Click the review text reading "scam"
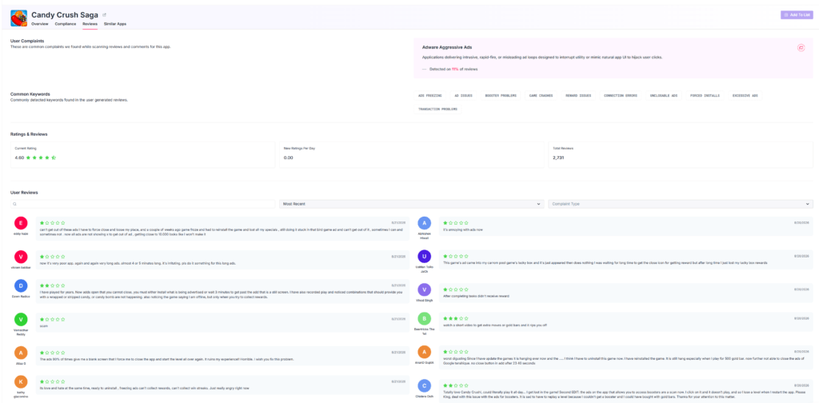 (x=44, y=325)
